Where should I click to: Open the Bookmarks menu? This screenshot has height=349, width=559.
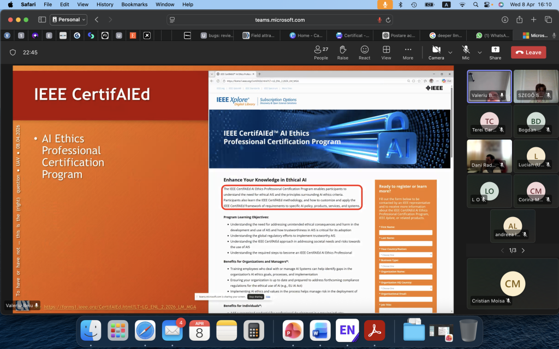coord(134,4)
